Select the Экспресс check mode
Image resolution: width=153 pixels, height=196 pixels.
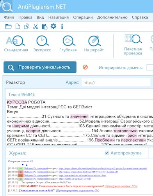[42, 44]
